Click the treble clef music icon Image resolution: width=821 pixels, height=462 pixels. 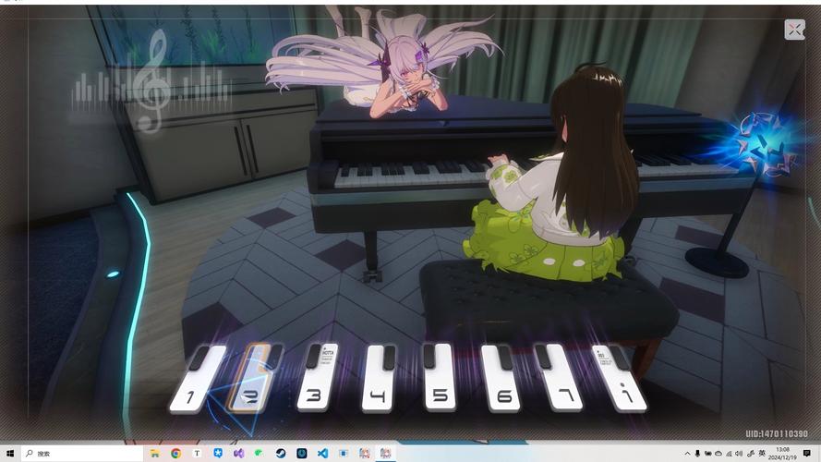pos(150,79)
